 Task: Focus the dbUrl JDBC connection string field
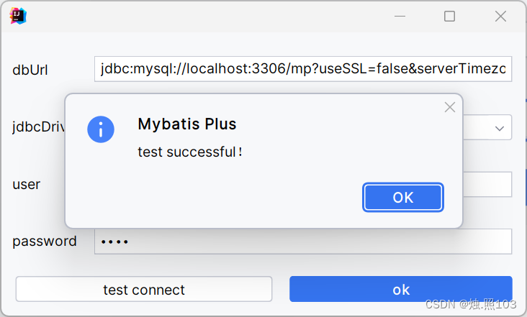point(303,69)
